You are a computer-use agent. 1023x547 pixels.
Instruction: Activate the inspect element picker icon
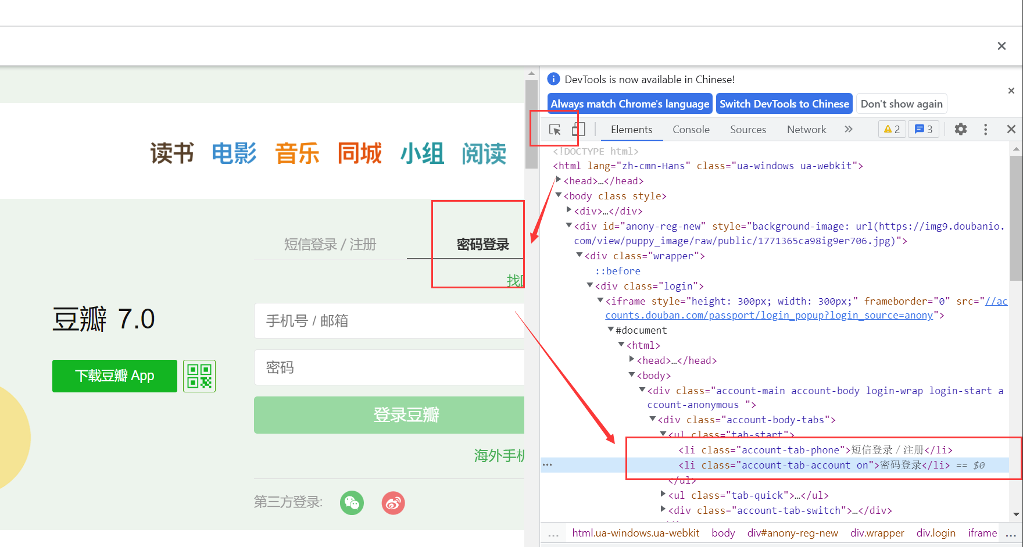click(555, 130)
